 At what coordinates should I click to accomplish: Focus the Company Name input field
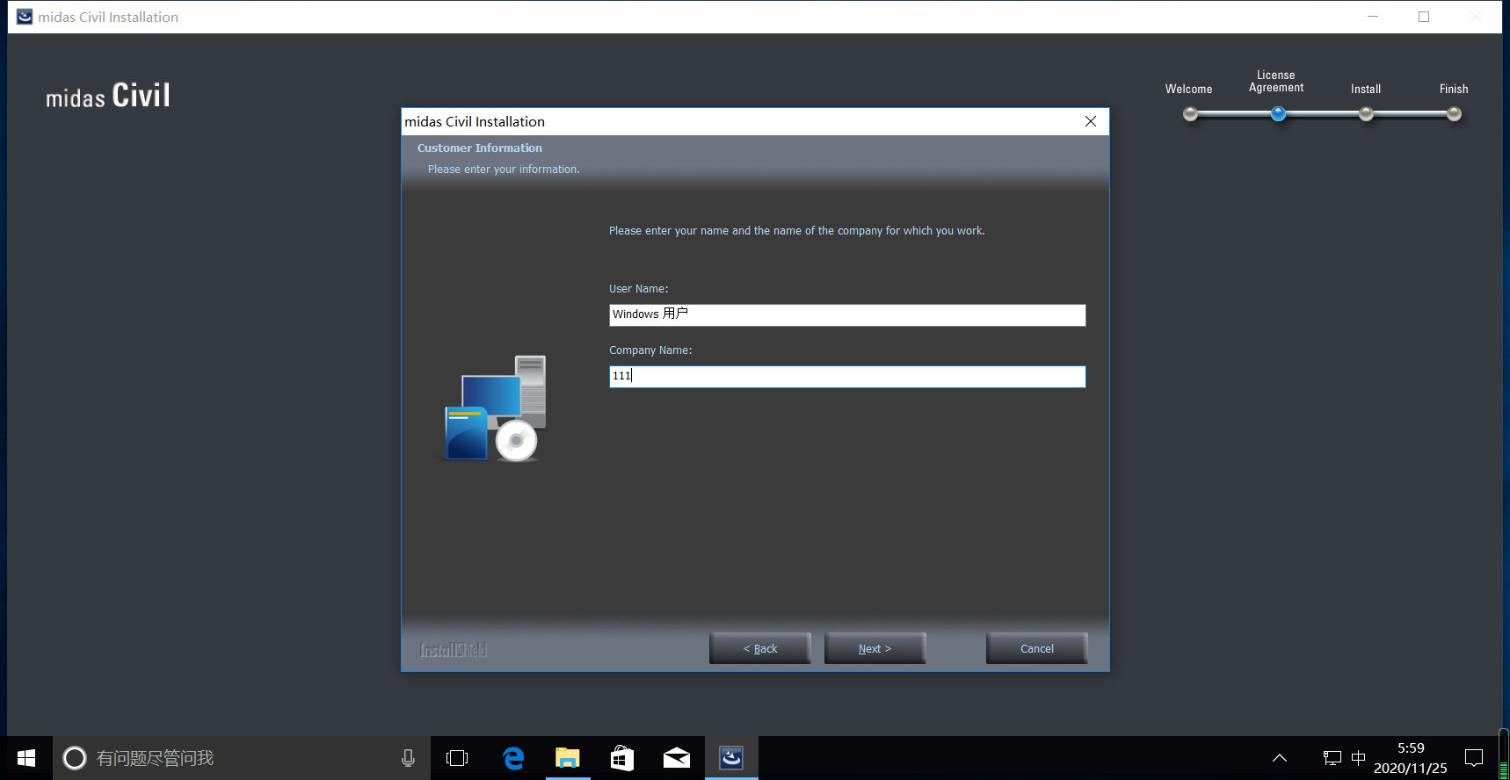(x=847, y=376)
